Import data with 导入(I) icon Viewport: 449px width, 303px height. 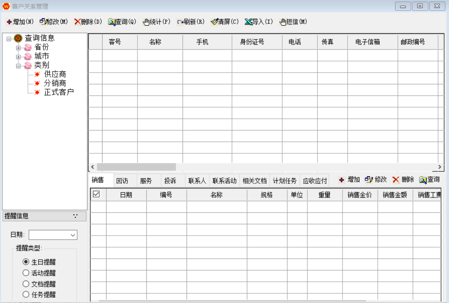tap(249, 22)
